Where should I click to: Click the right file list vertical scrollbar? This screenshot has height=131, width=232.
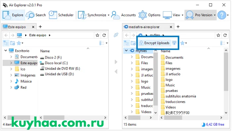pyautogui.click(x=226, y=71)
